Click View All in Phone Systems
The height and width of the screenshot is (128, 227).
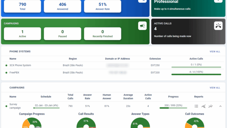pyautogui.click(x=215, y=52)
